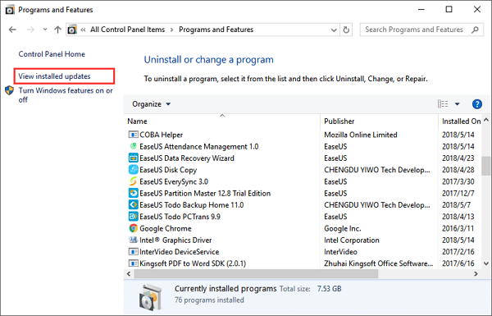Click the InterVideo publisher cell
Image resolution: width=492 pixels, height=316 pixels.
pyautogui.click(x=340, y=252)
